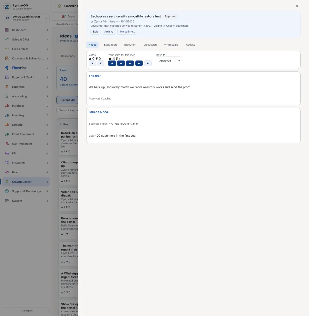This screenshot has height=316, width=309.
Task: Click '20 customers in the first year' text
Action: point(117,136)
